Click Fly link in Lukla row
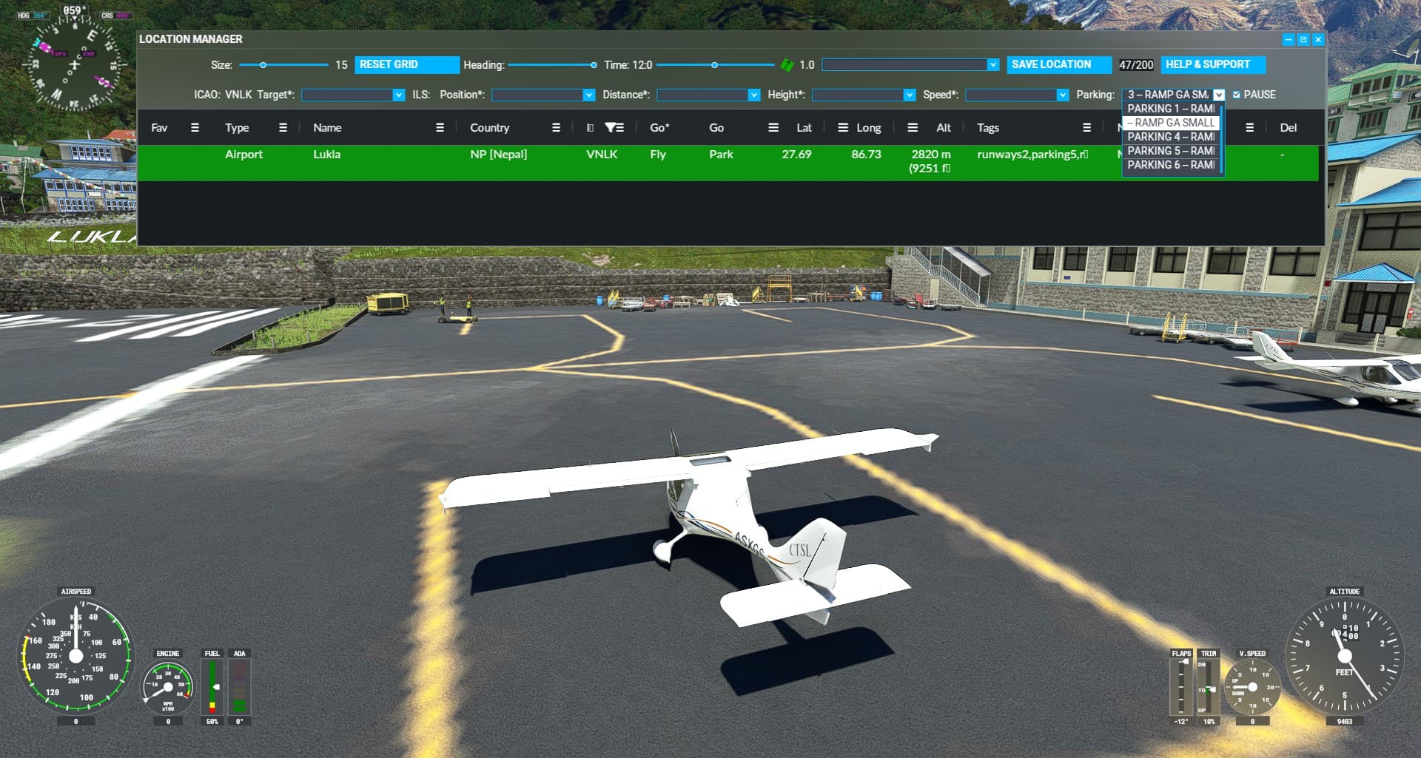1421x758 pixels. coord(658,155)
